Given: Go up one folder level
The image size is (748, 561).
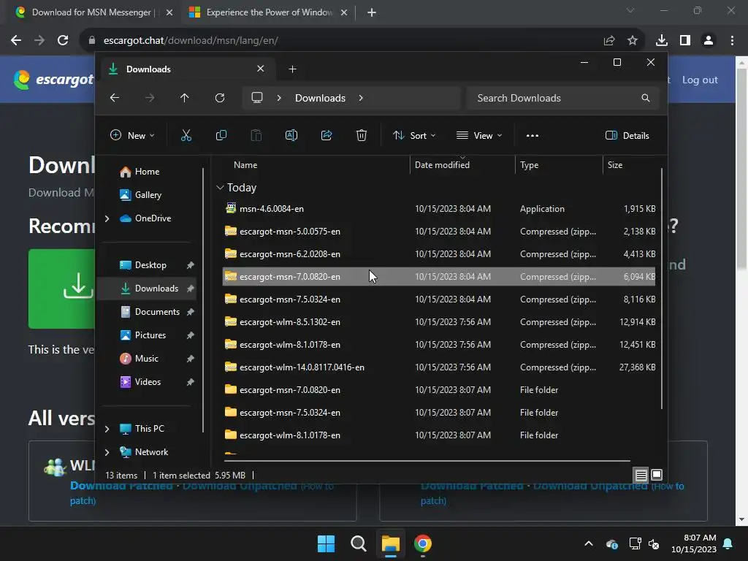Looking at the screenshot, I should 185,98.
